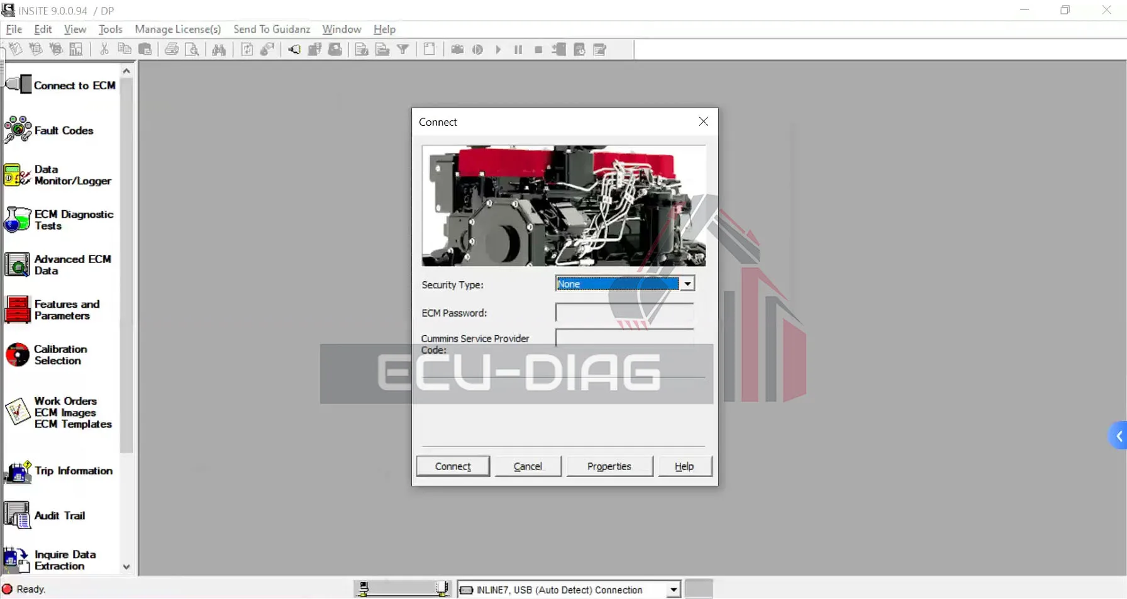Click the Pause toolbar button
This screenshot has width=1127, height=599.
click(x=518, y=49)
